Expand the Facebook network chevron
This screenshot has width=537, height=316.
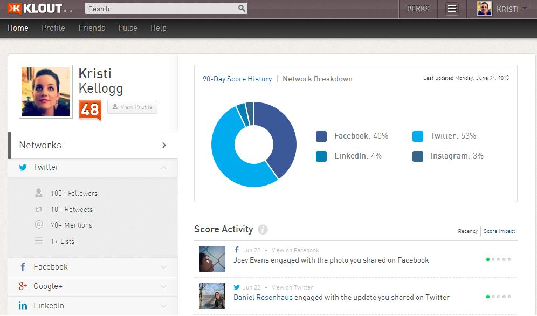[x=164, y=267]
